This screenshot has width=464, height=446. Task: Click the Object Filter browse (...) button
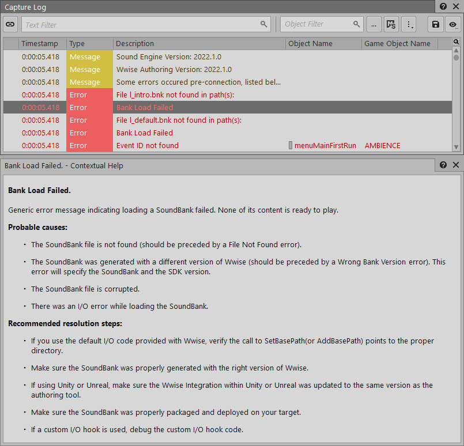click(x=374, y=24)
